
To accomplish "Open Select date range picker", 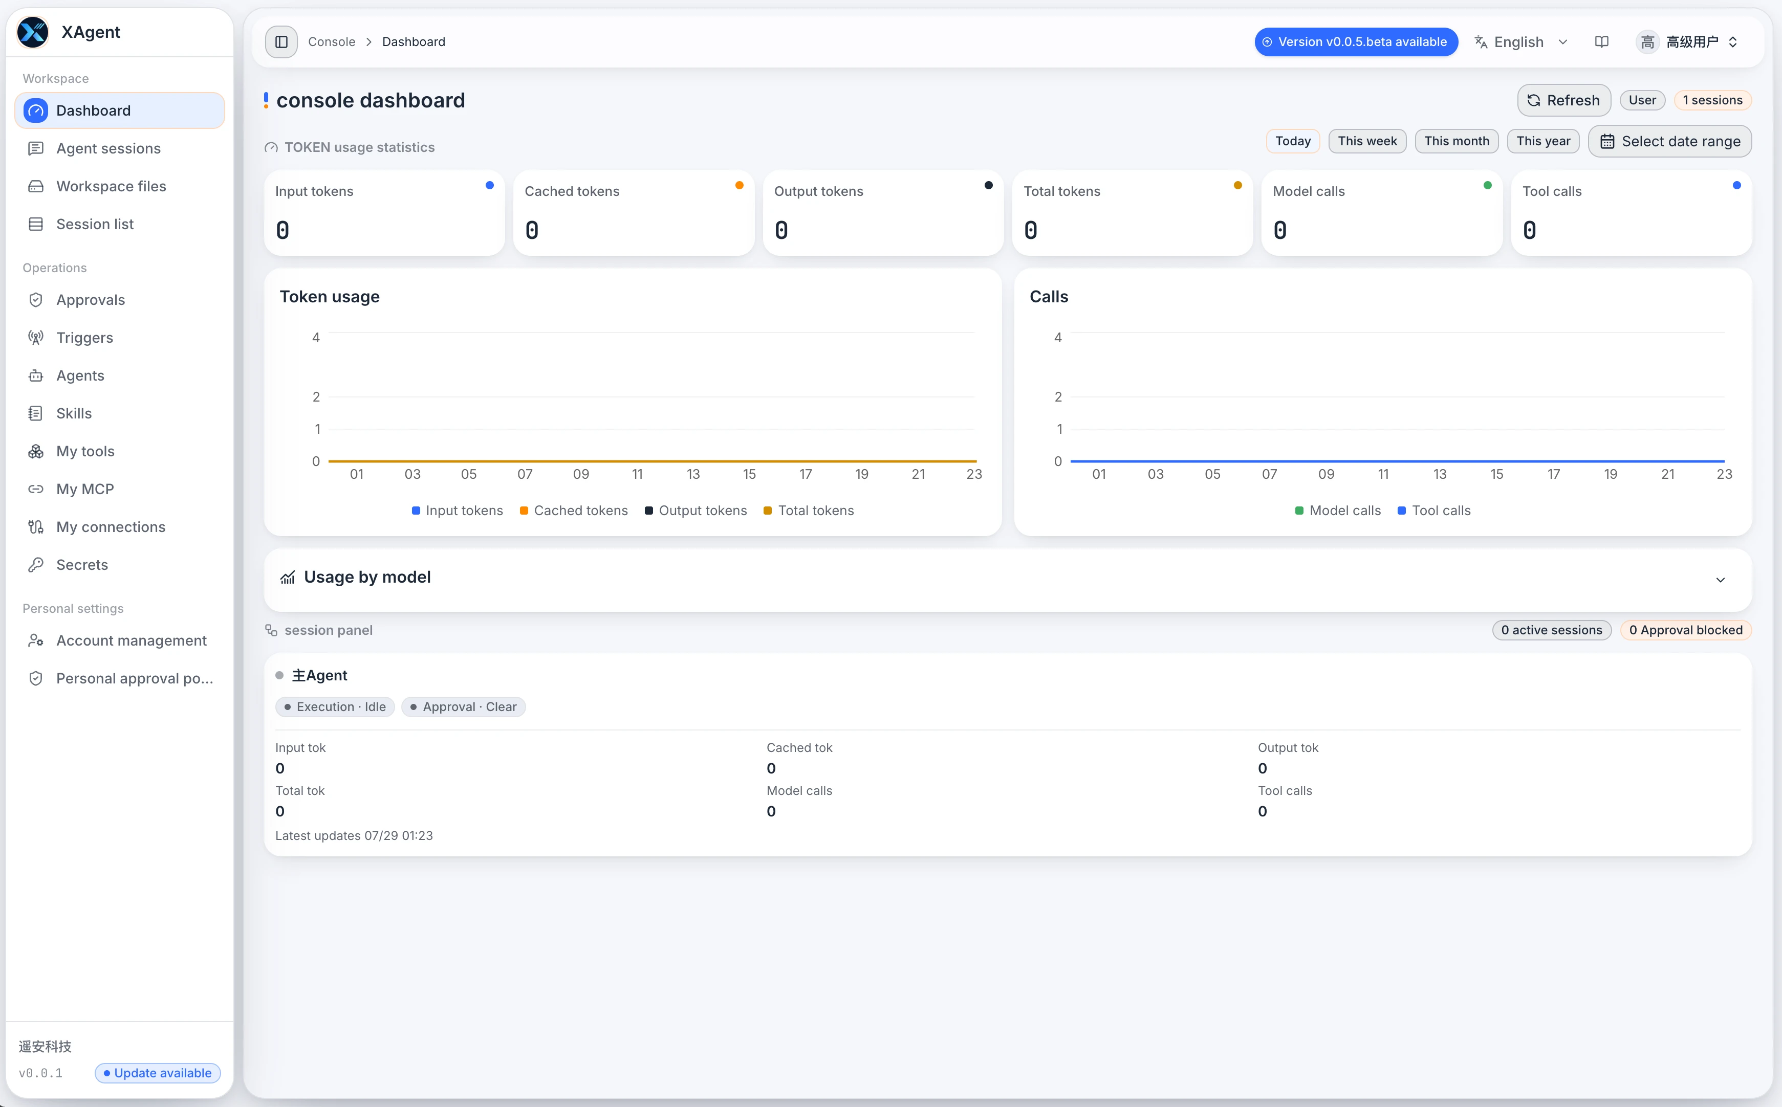I will pos(1669,141).
